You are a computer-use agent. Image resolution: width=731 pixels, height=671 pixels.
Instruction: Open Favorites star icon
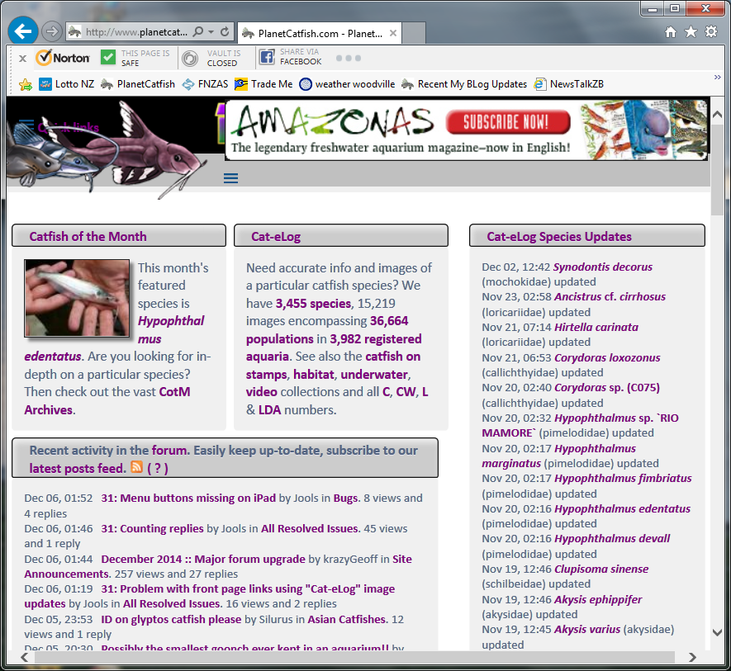point(691,31)
